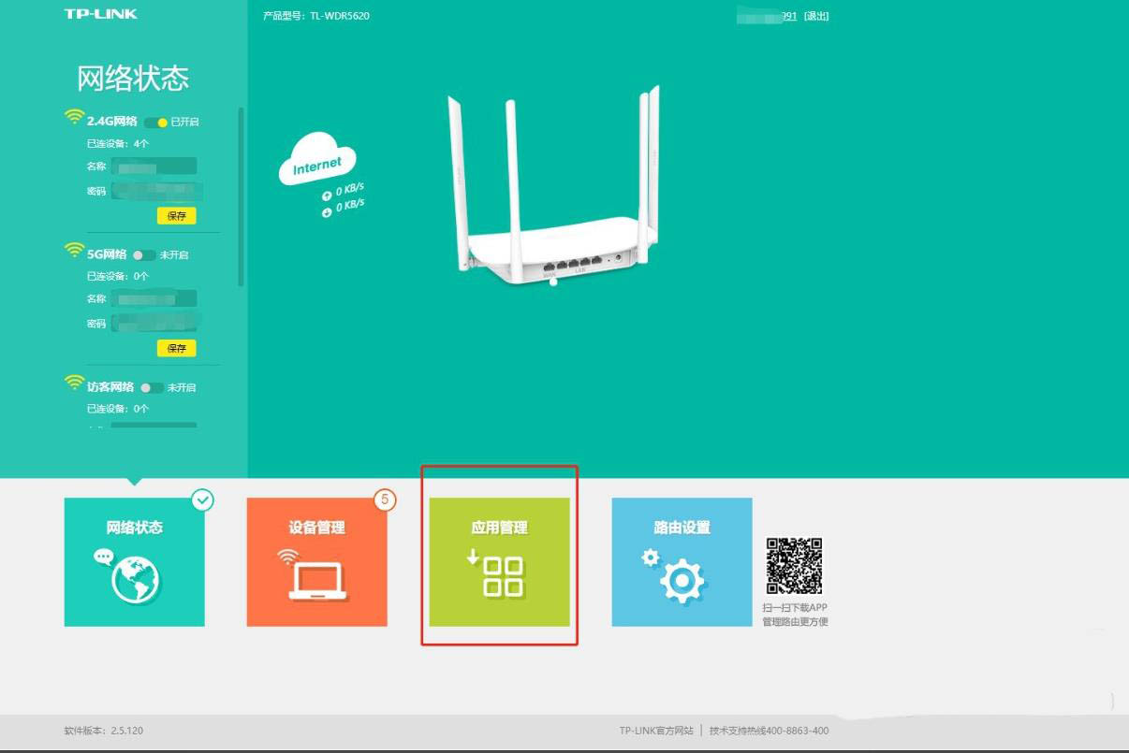This screenshot has width=1129, height=753.
Task: Save the 5G network settings with 保存
Action: [176, 349]
